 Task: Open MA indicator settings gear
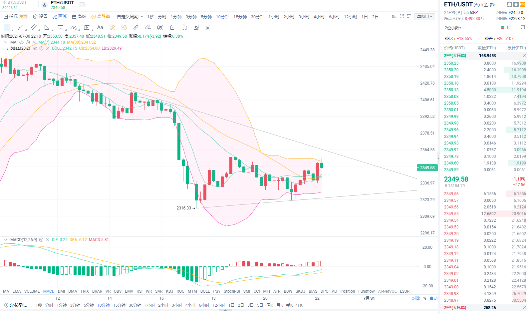coord(28,42)
